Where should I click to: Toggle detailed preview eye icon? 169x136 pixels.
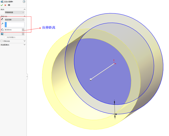[9, 5]
